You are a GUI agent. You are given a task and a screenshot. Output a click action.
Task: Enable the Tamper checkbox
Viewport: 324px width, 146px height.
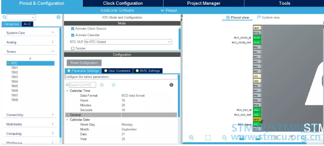click(x=72, y=48)
